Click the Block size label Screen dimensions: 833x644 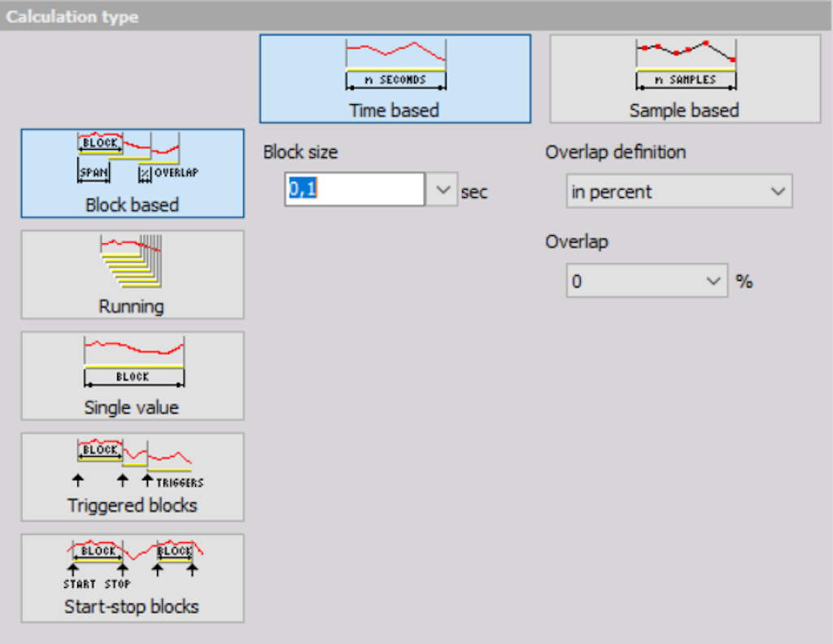tap(300, 152)
